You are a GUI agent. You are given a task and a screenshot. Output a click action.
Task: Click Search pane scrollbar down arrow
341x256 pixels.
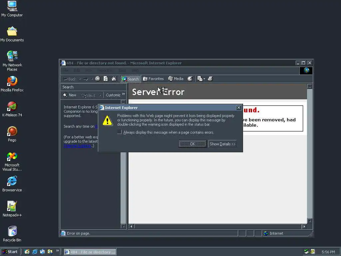point(123,226)
